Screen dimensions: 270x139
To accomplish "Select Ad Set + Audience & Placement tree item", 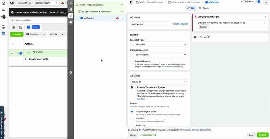I will (96, 12).
